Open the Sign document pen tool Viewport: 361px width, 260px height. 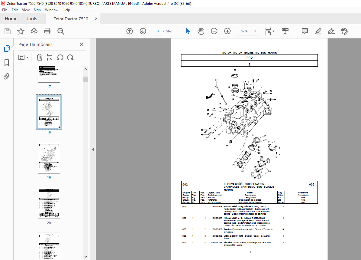point(331,31)
